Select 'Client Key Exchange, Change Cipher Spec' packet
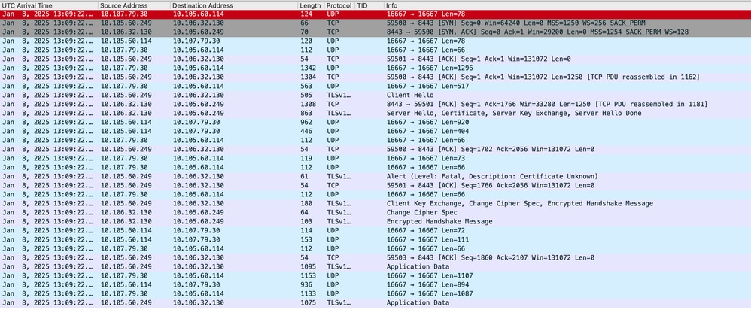The width and height of the screenshot is (751, 316). [375, 203]
